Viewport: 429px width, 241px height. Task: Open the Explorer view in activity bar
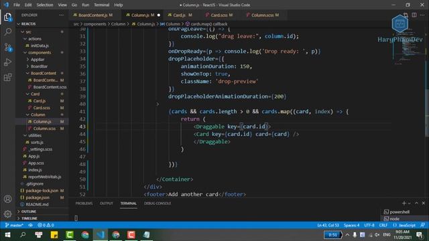point(7,17)
